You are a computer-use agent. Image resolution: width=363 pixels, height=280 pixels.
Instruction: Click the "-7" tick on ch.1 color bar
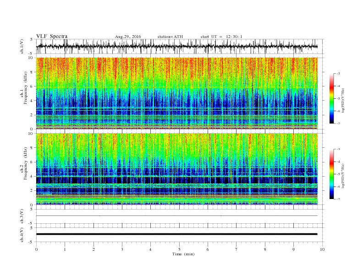pos(338,124)
